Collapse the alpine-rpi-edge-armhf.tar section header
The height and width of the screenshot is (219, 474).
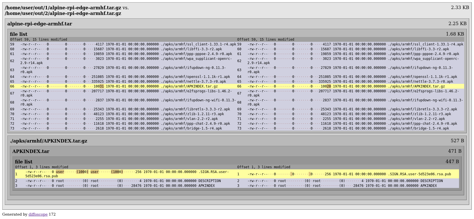pos(39,24)
